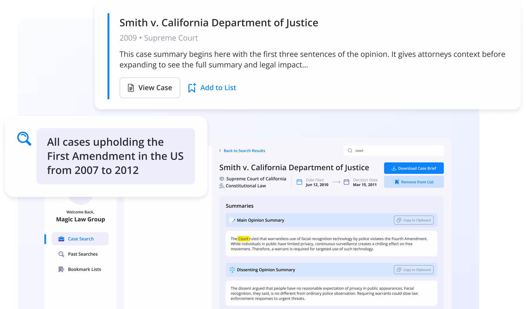
Task: Select the Case Search briefcase icon
Action: 61,239
